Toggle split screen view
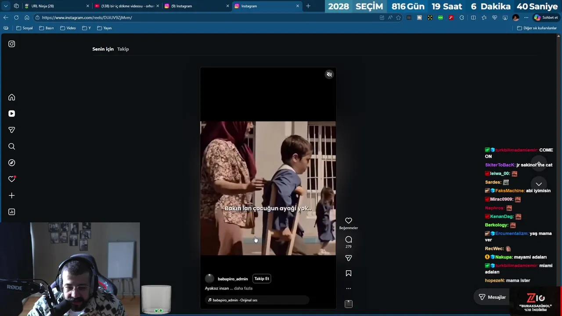Screen dimensions: 562x316 pyautogui.click(x=473, y=18)
